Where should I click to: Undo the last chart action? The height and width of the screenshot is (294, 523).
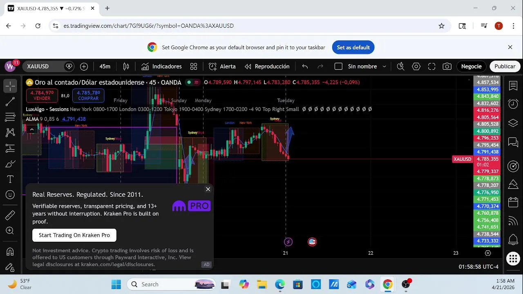click(305, 66)
